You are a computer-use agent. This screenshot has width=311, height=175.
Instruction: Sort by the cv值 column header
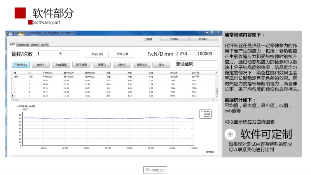pos(152,73)
